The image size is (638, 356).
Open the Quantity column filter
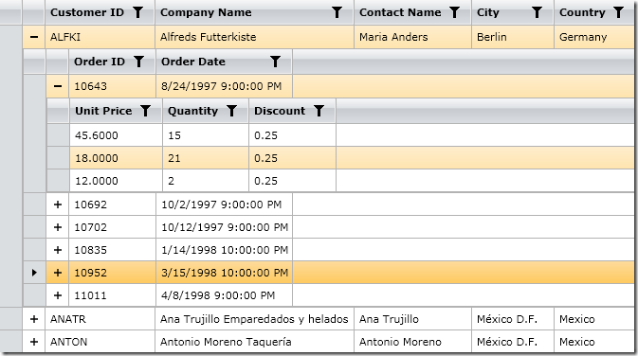[x=231, y=111]
